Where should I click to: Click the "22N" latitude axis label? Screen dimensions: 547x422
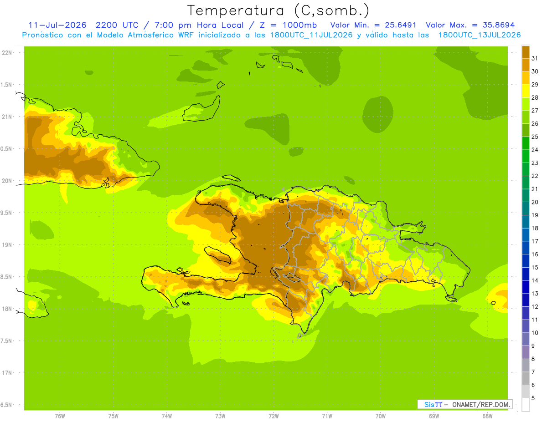[7, 53]
